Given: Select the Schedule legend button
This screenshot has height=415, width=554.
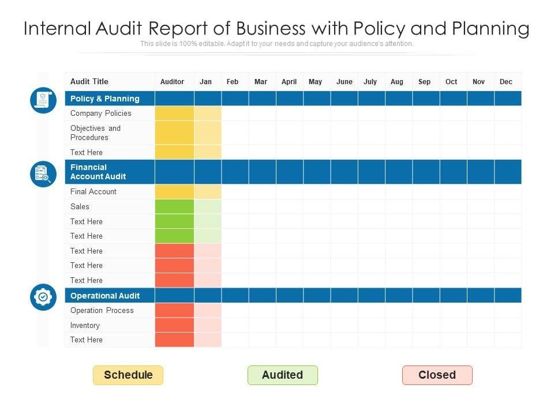Looking at the screenshot, I should 128,375.
